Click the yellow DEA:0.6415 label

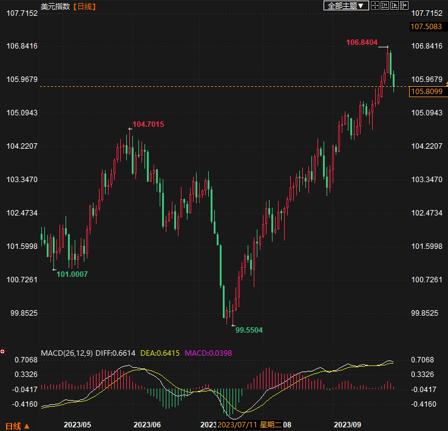tap(160, 353)
